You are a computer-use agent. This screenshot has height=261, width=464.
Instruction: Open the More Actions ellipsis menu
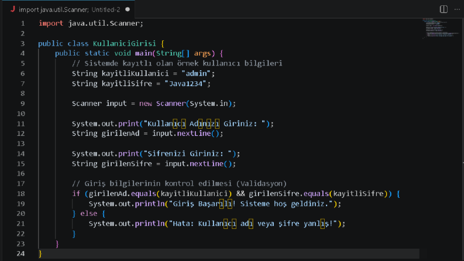pos(457,9)
